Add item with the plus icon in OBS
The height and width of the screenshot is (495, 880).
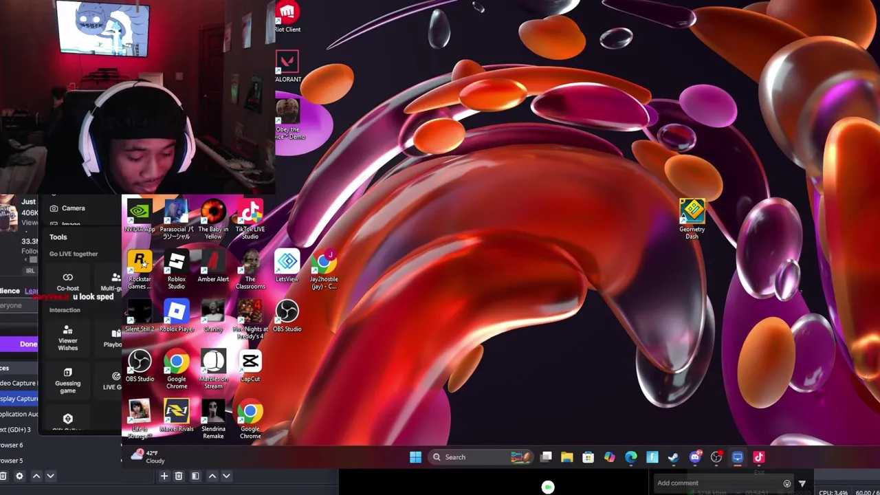(164, 476)
